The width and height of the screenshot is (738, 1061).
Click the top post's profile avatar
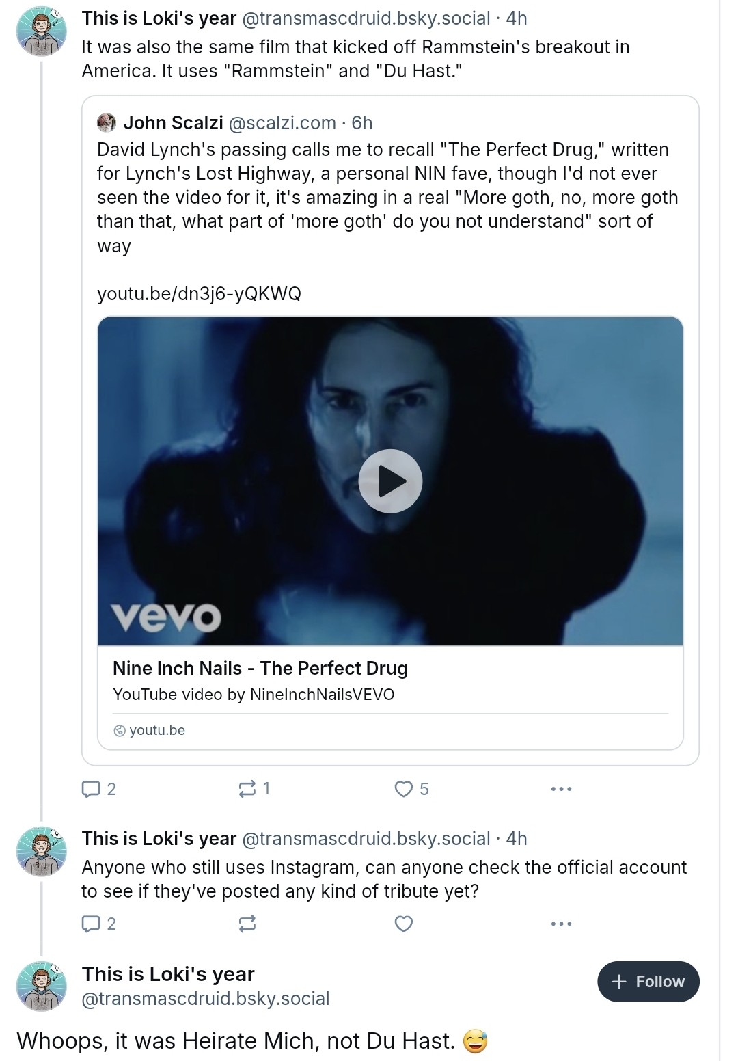(42, 32)
